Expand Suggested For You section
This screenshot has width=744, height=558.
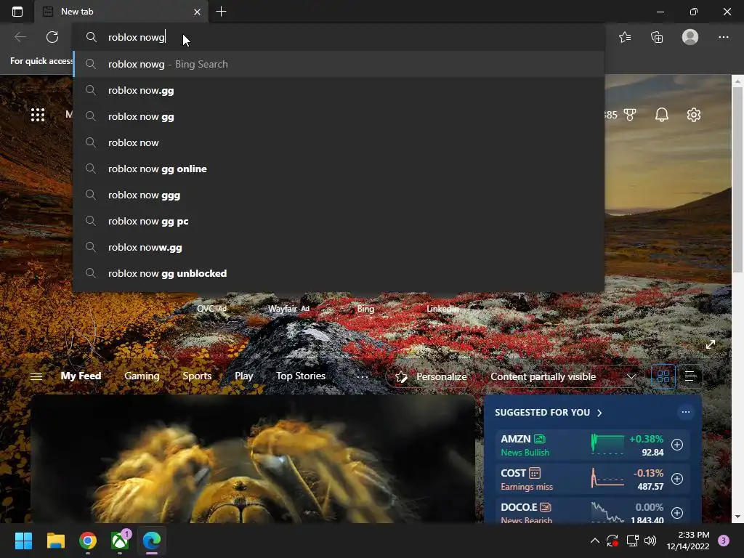click(599, 413)
